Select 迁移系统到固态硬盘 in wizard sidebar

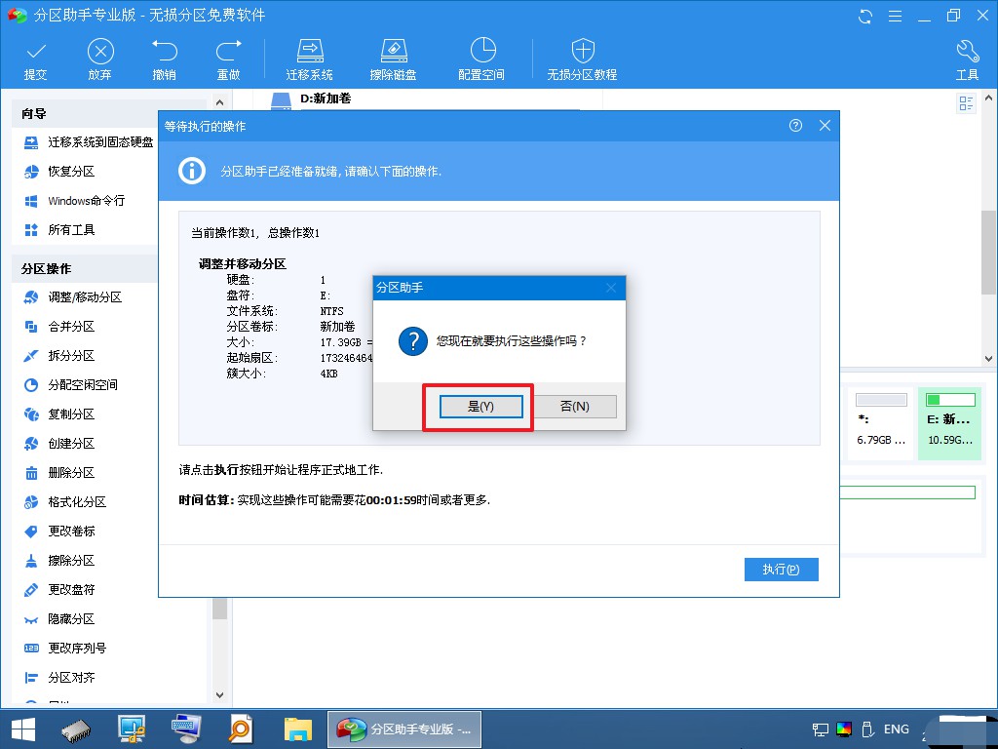point(89,142)
